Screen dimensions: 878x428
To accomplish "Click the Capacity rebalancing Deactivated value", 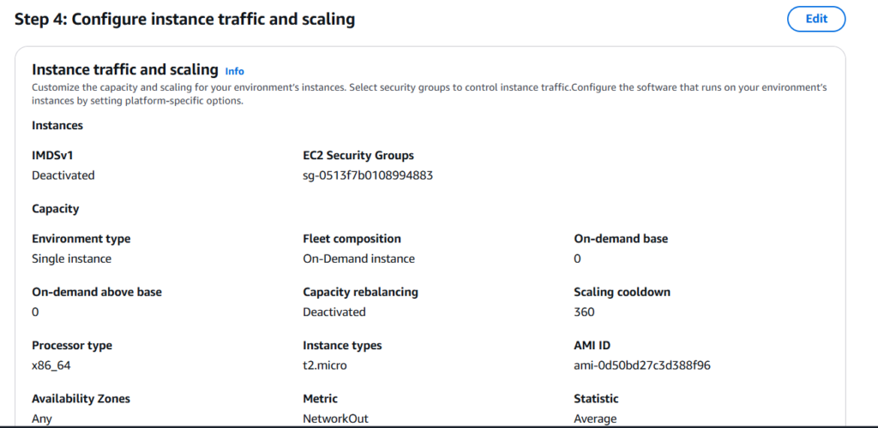I will [334, 312].
